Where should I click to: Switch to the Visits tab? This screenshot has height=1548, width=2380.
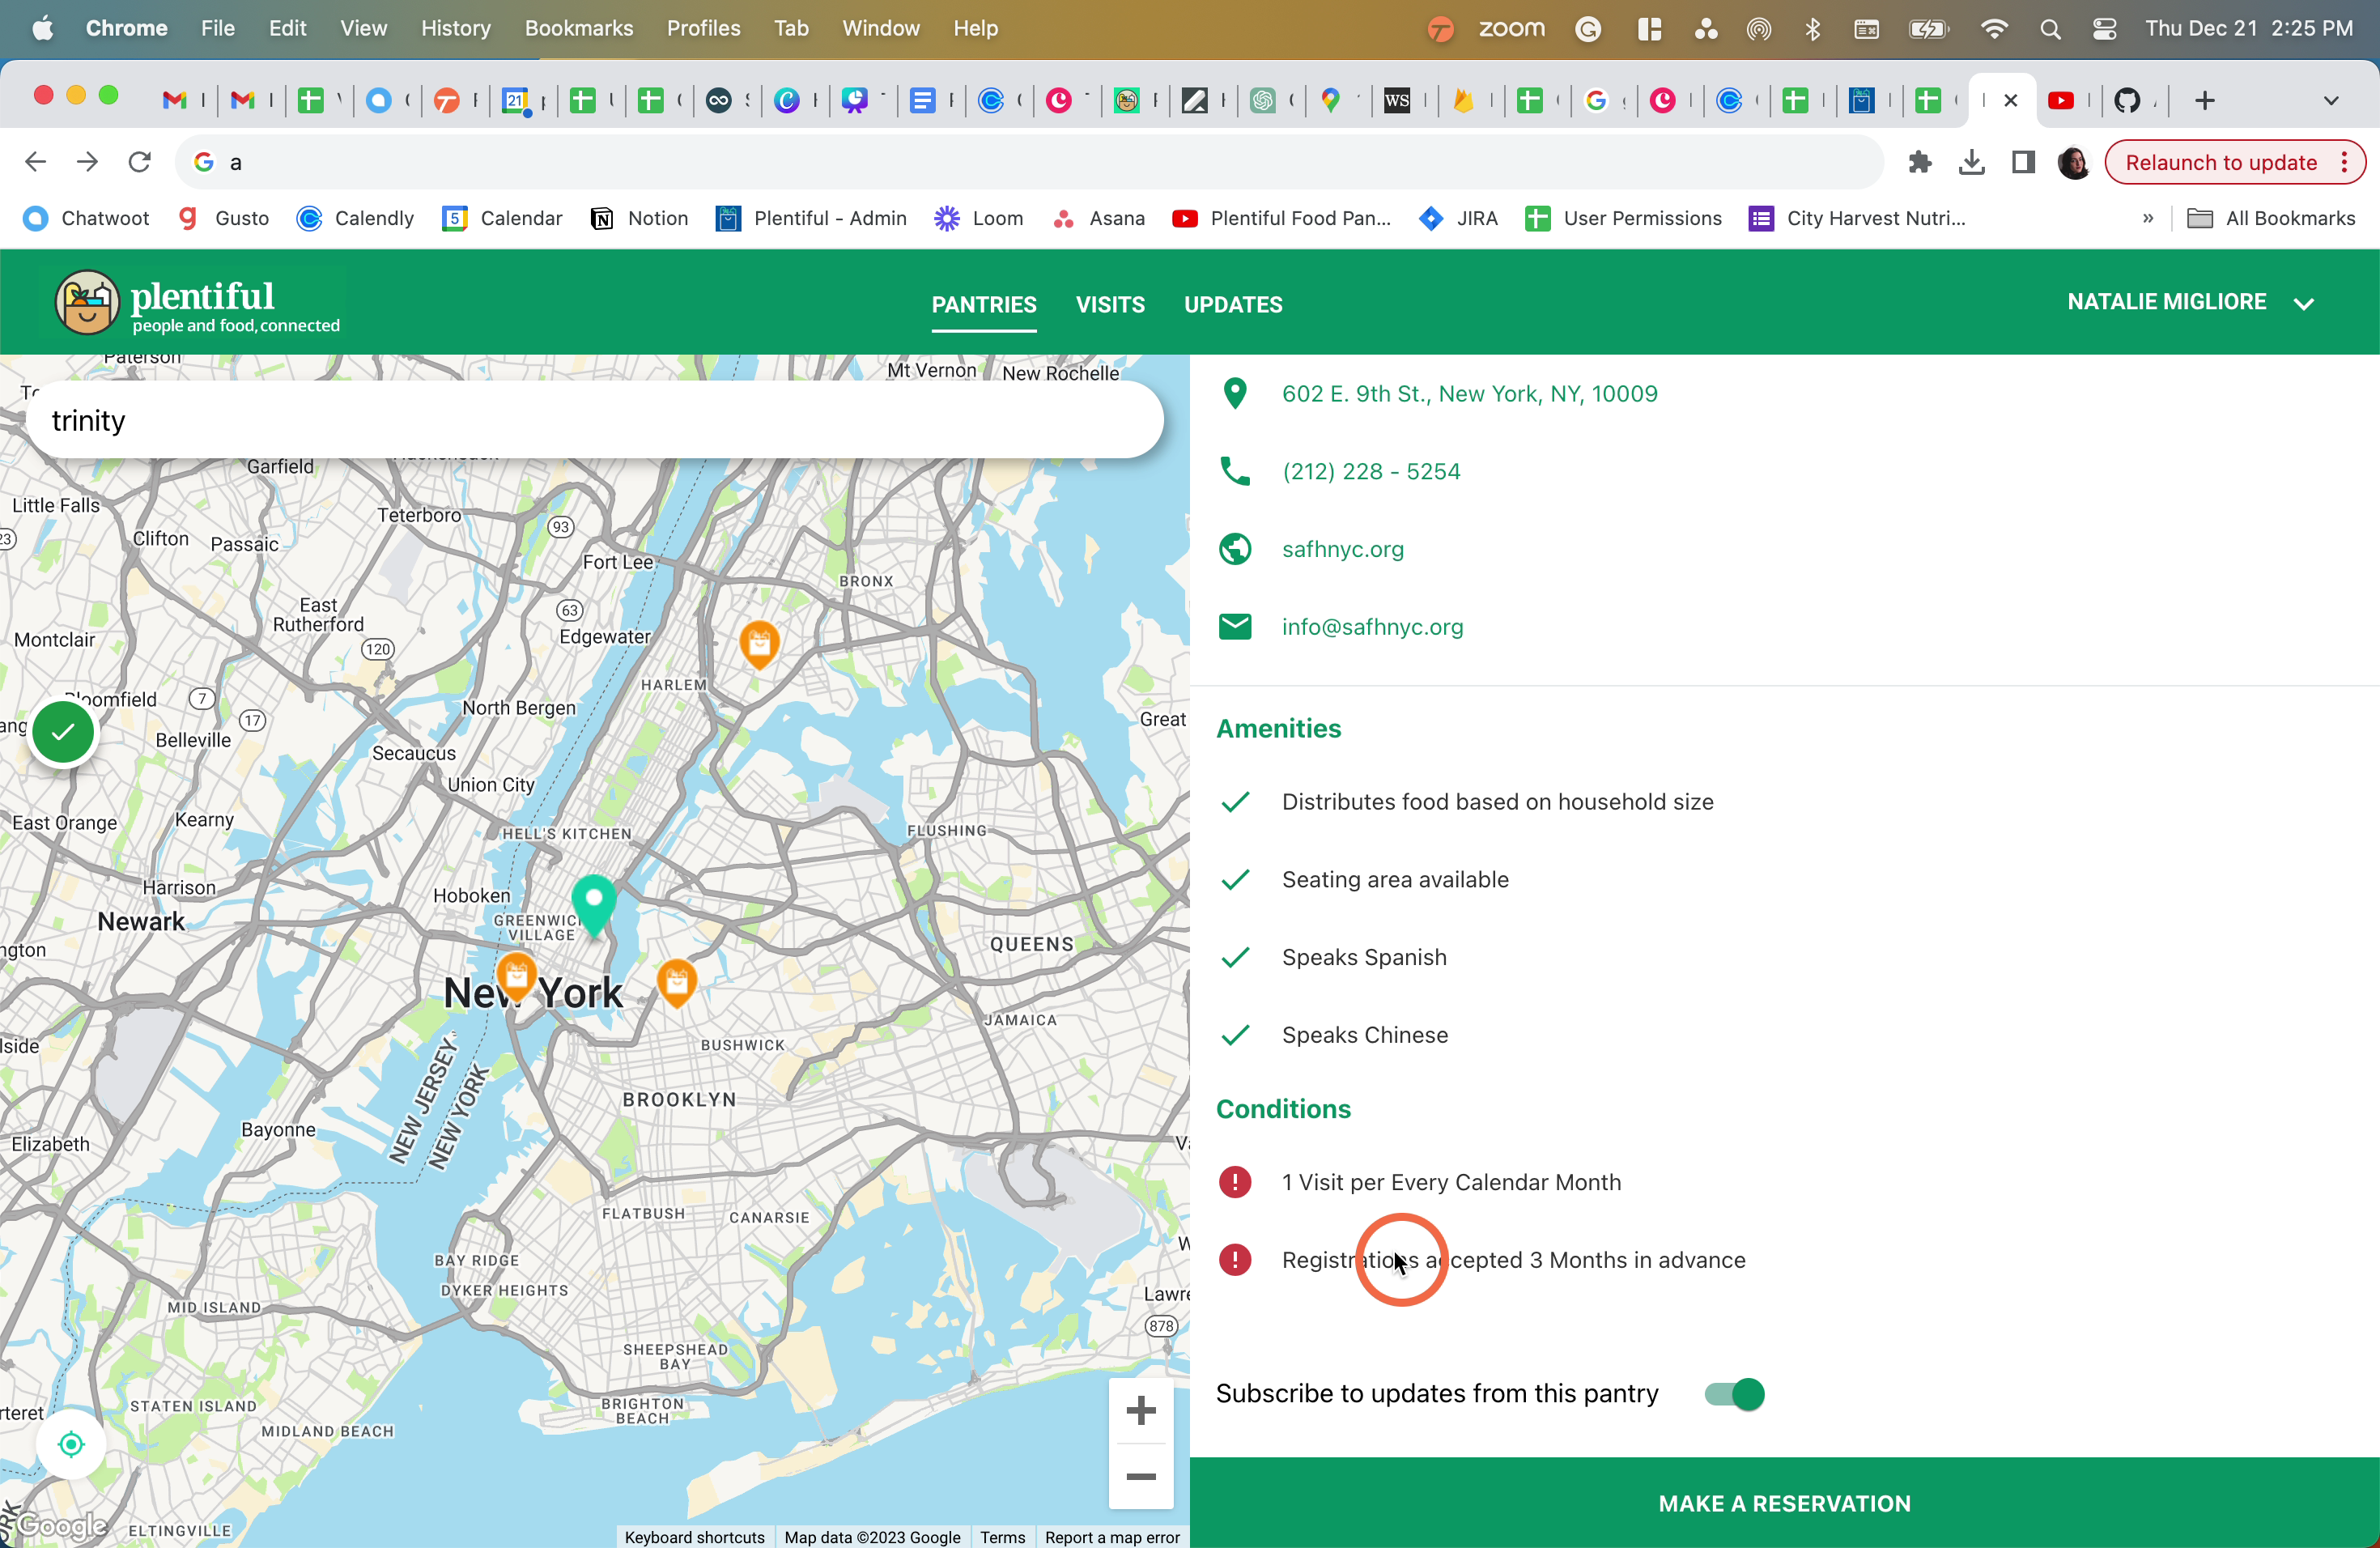point(1110,304)
